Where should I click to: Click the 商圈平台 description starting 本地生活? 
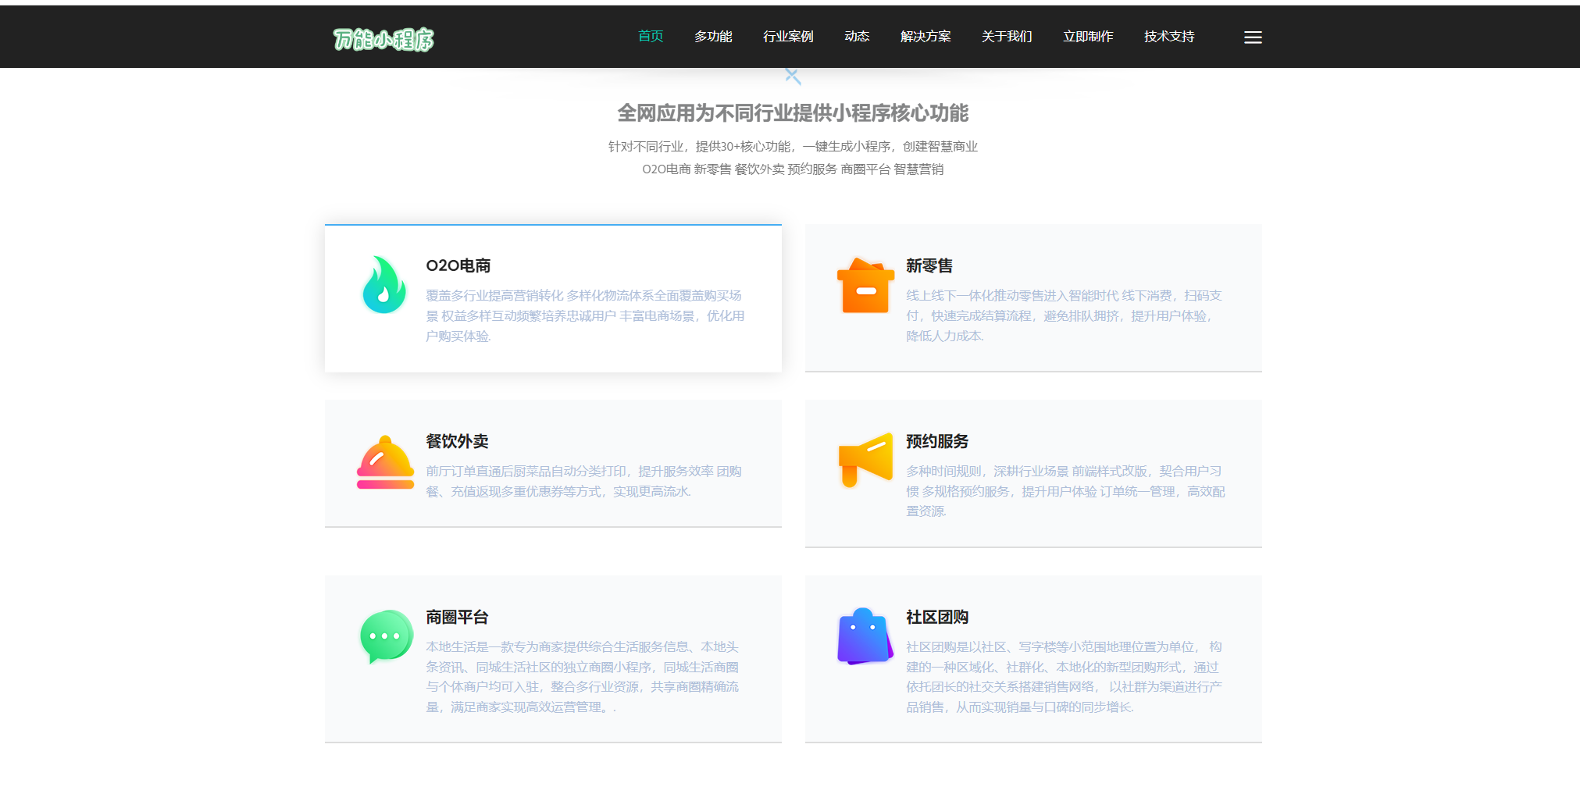(x=582, y=677)
